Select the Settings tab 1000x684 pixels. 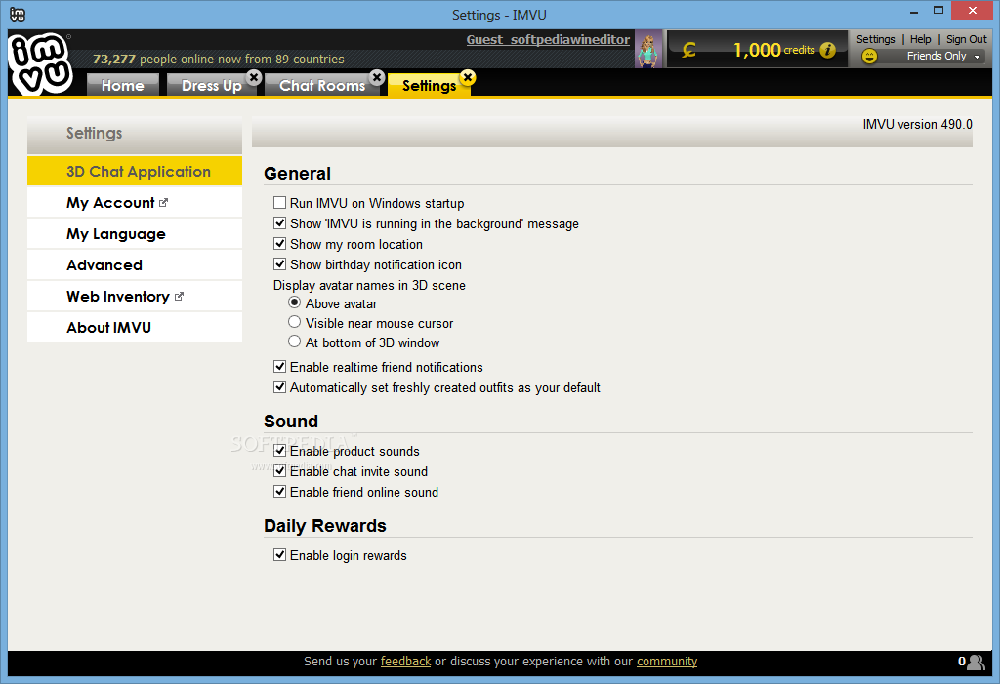tap(429, 86)
